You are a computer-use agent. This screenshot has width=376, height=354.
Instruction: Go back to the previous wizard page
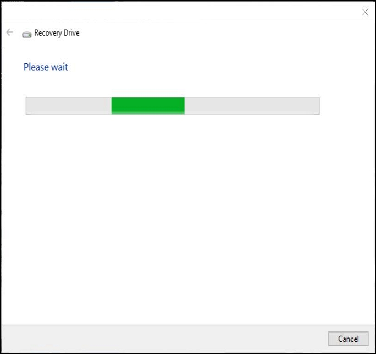coord(9,32)
